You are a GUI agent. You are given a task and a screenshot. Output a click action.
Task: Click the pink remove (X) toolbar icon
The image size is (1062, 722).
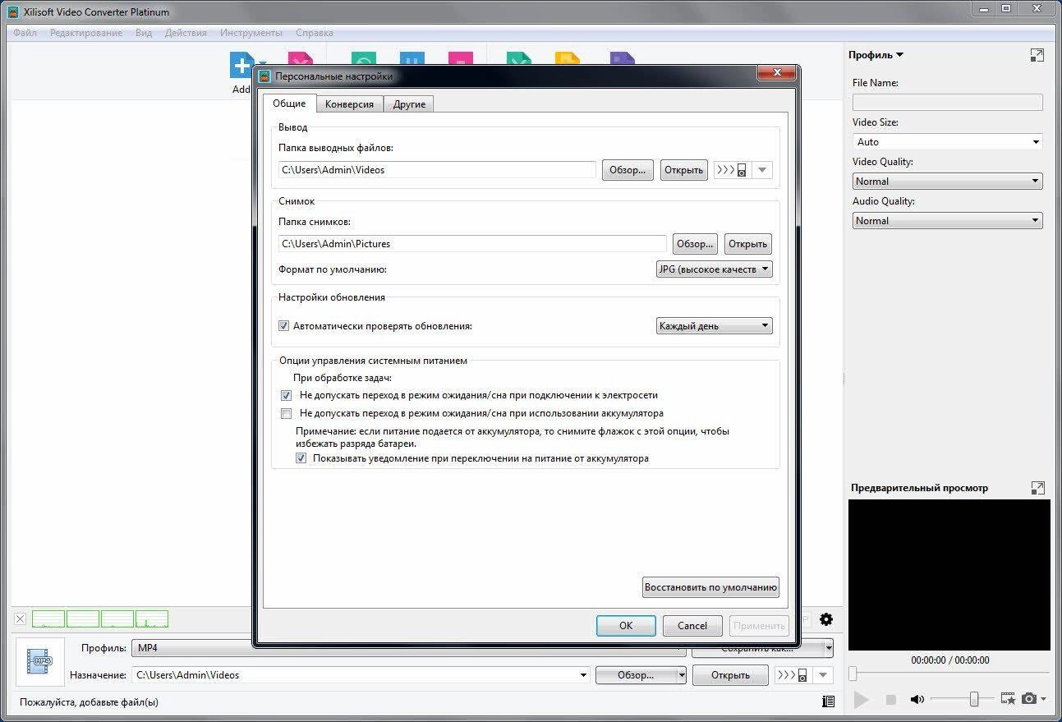coord(300,59)
